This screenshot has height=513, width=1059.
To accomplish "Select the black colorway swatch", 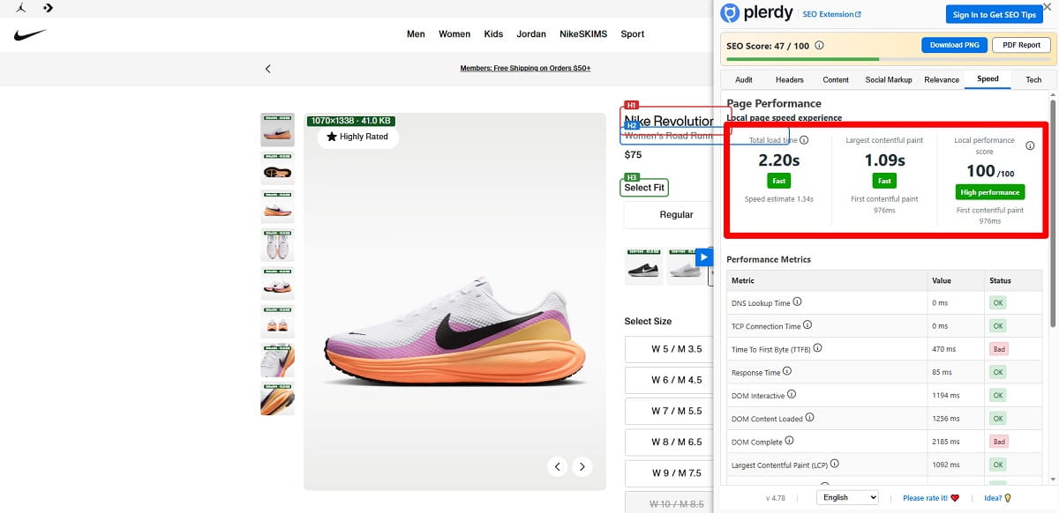I will point(643,267).
